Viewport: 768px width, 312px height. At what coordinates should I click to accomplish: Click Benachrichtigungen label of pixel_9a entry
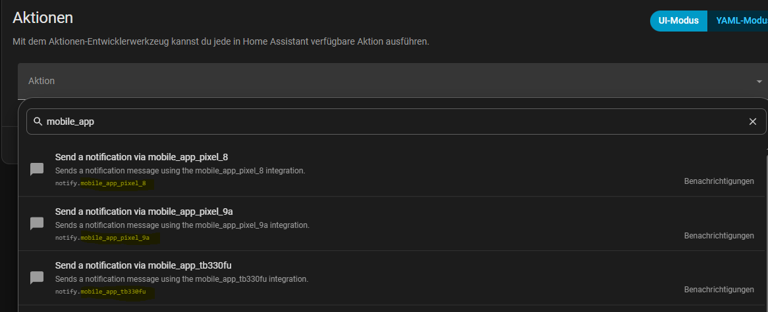click(719, 235)
